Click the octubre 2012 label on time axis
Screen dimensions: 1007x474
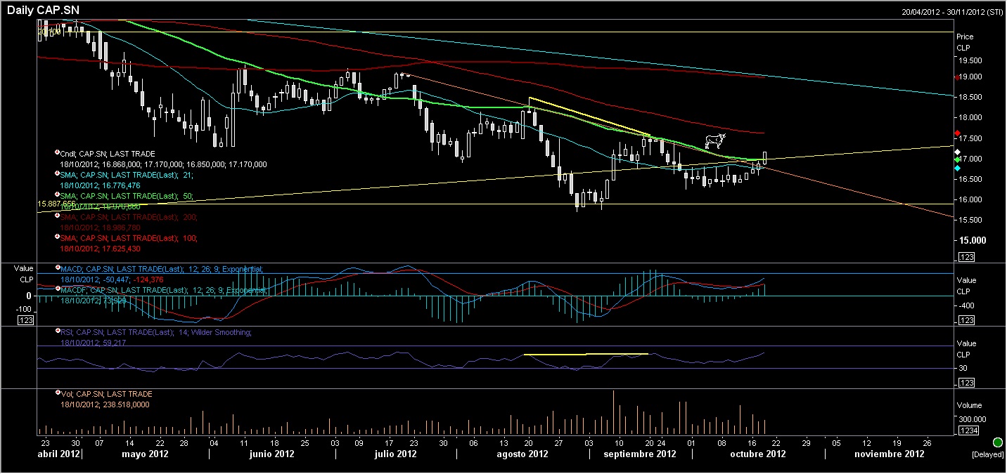coord(757,454)
